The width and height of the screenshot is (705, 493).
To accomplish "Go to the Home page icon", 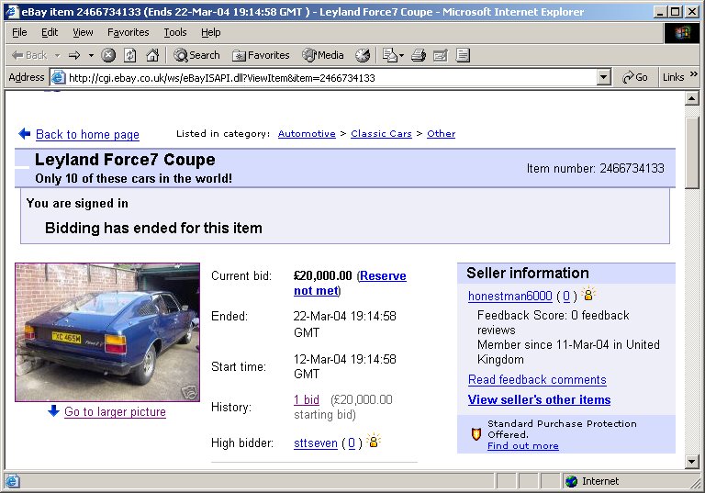I will pos(152,55).
